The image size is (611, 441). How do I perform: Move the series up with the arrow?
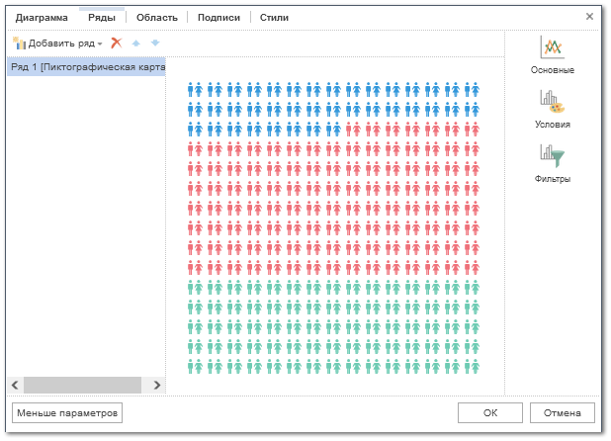(x=136, y=44)
